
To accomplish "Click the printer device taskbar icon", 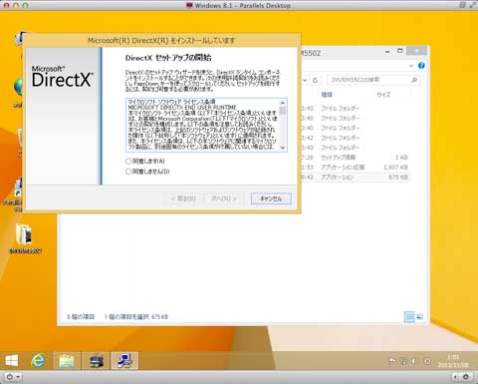I will [x=97, y=361].
